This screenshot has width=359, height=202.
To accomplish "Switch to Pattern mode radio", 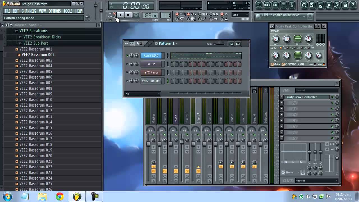I will [x=114, y=13].
